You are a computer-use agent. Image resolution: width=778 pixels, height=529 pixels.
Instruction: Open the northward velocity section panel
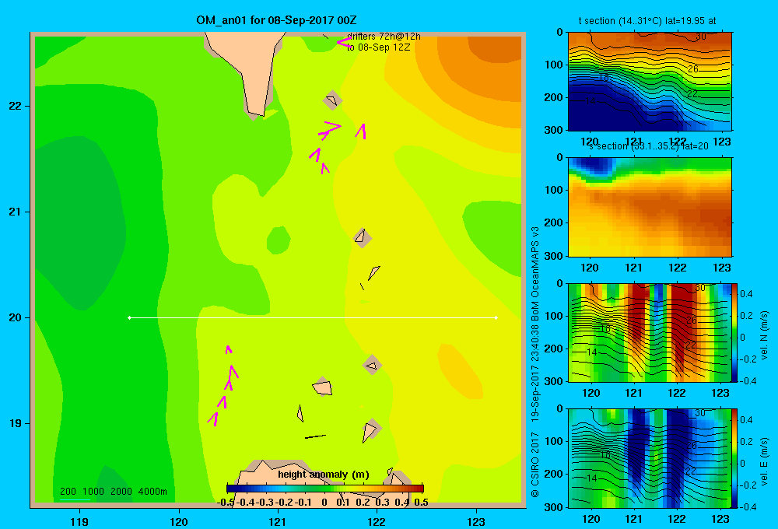(650, 332)
